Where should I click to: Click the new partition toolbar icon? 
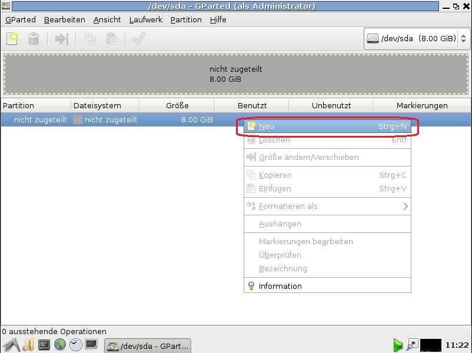(x=12, y=39)
